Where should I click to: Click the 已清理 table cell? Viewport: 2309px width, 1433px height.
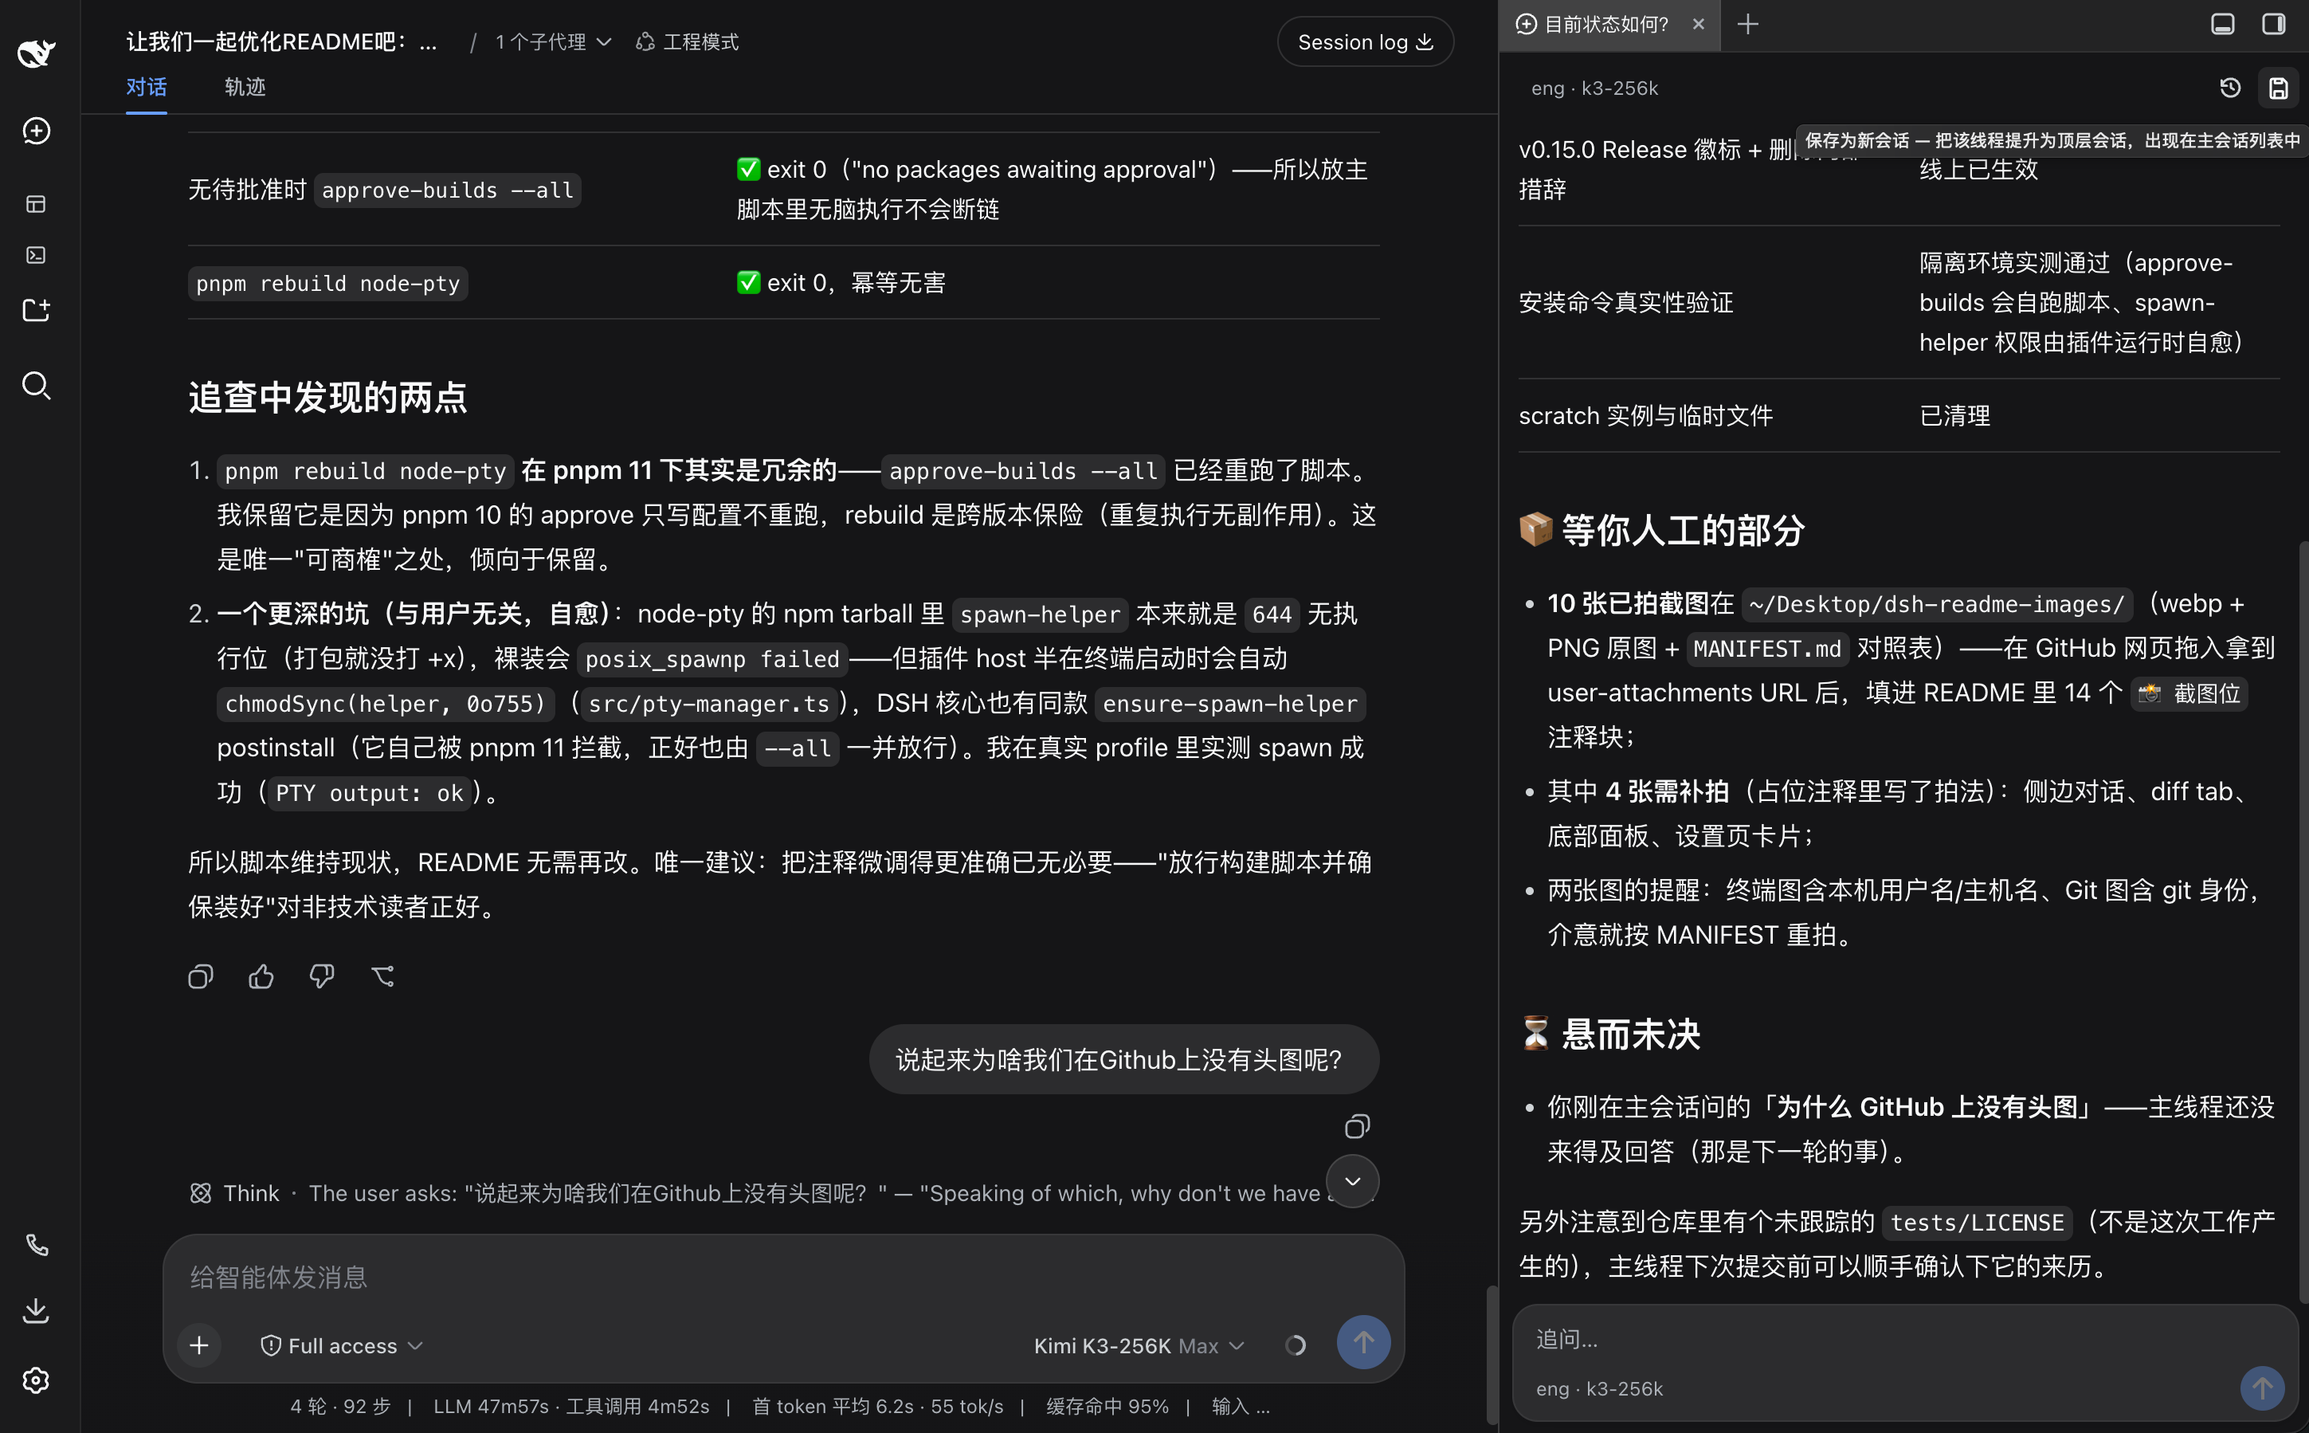[x=1954, y=415]
